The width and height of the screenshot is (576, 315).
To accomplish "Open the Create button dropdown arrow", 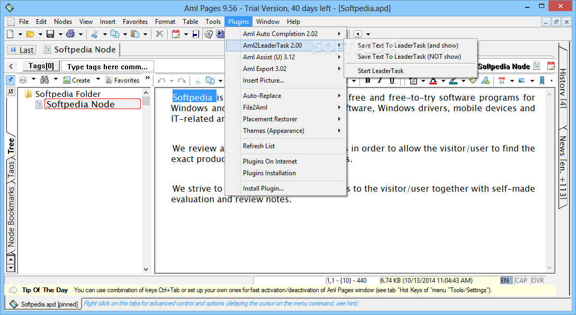I will [98, 79].
